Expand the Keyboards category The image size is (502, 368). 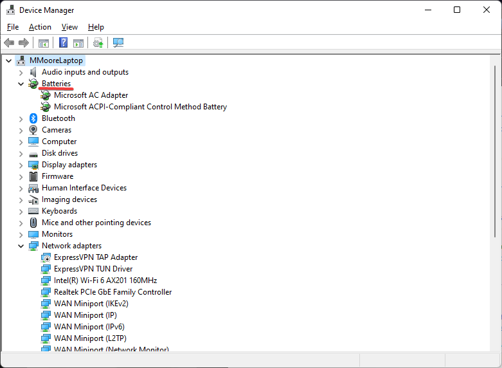click(21, 212)
